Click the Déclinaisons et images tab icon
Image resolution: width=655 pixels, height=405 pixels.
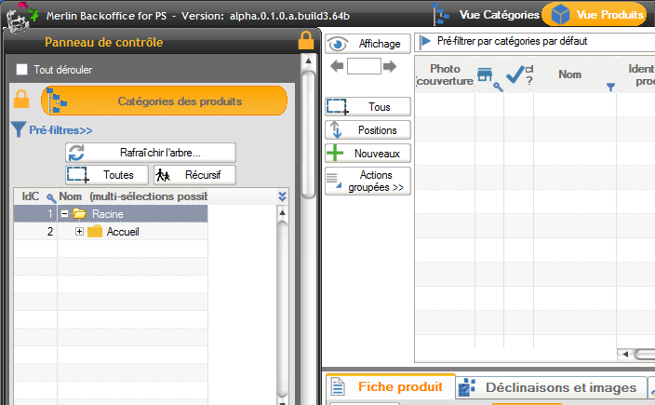(467, 387)
